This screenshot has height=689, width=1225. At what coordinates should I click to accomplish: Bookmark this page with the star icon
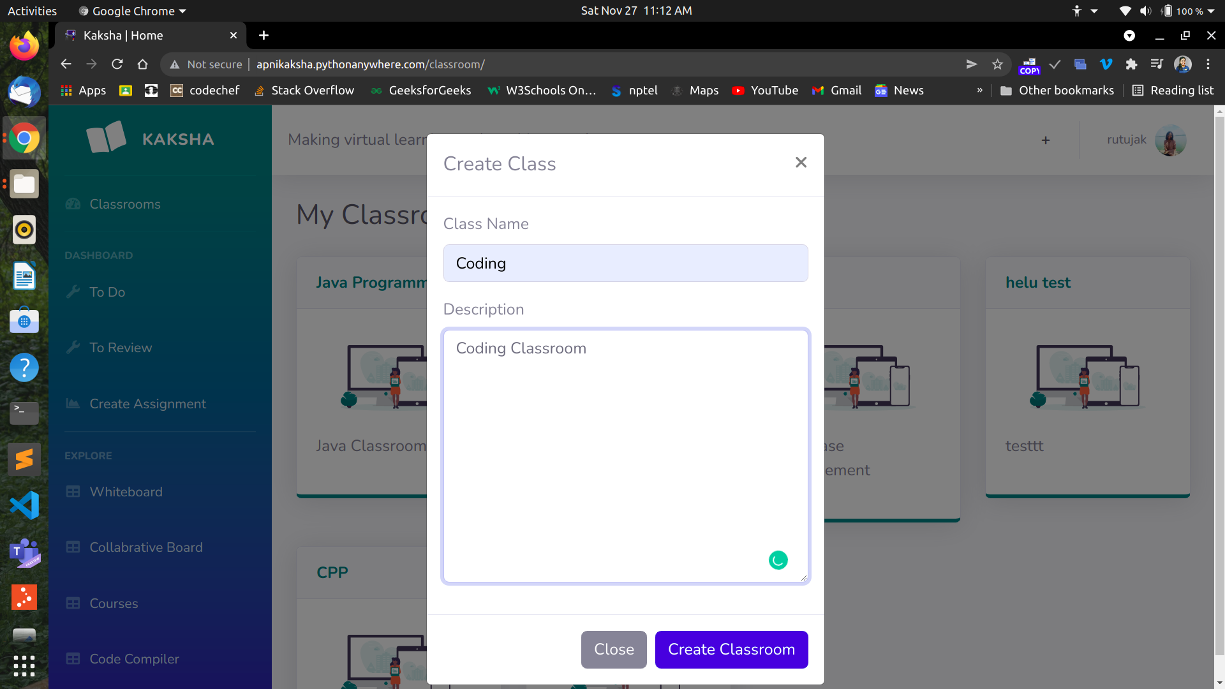click(997, 64)
